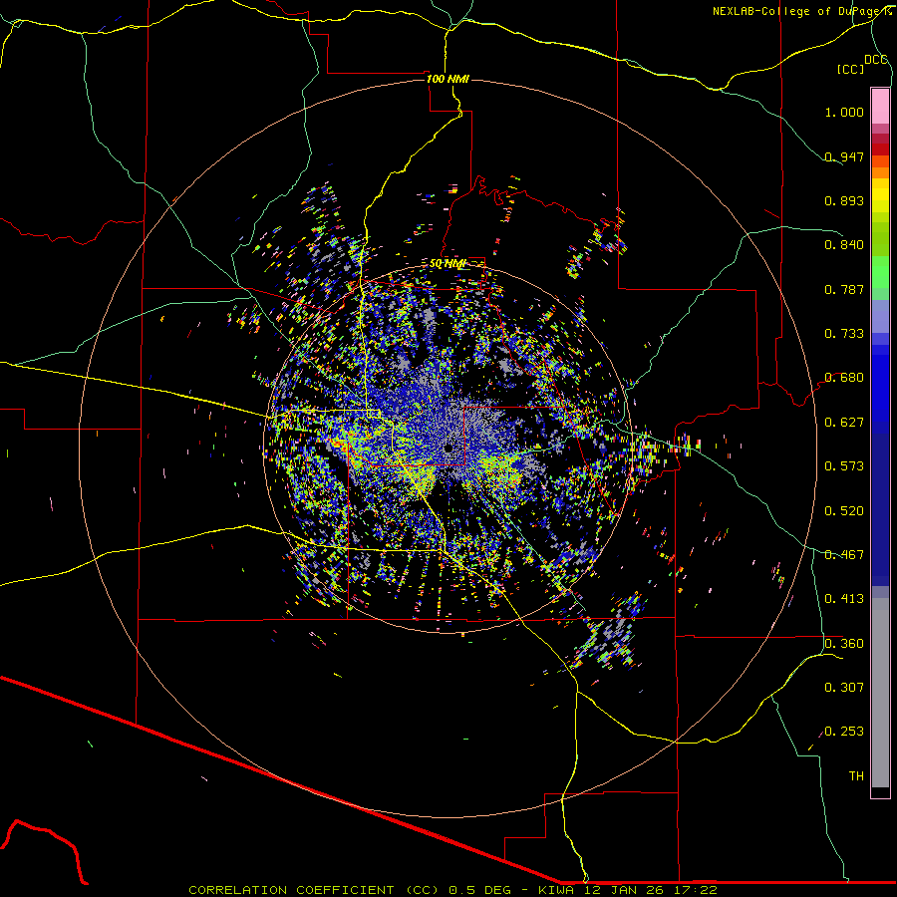Click the 0.253 color scale value
The image size is (897, 897).
(x=844, y=732)
